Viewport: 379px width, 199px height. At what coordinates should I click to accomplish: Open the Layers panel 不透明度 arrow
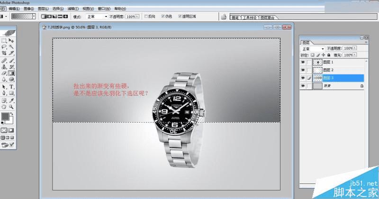click(x=355, y=49)
